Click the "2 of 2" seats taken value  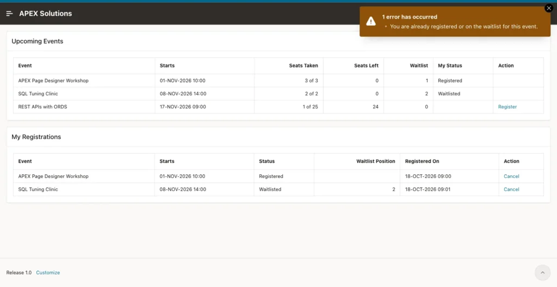pyautogui.click(x=311, y=94)
